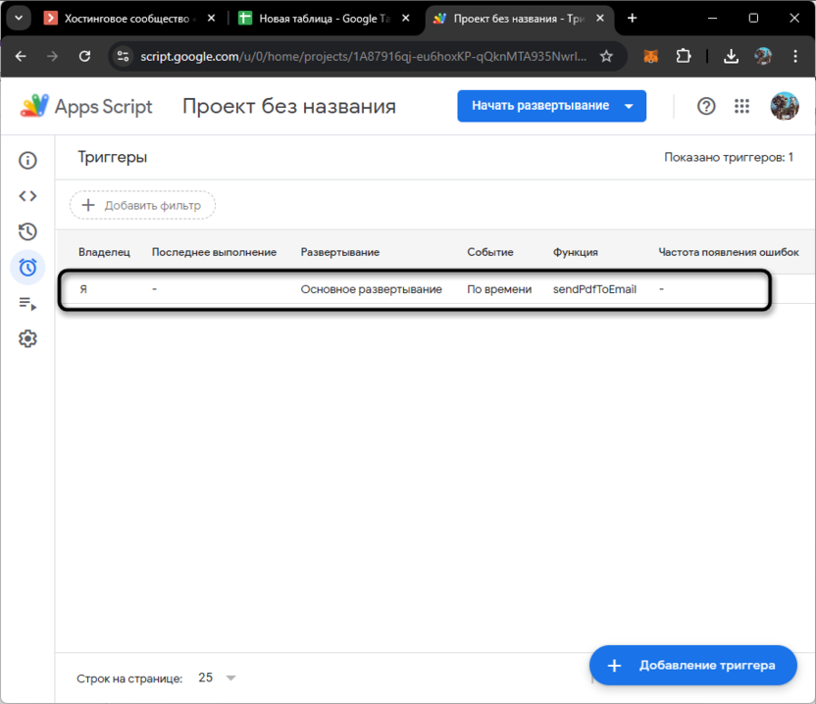Viewport: 816px width, 704px height.
Task: Maximize the browser window
Action: click(x=753, y=19)
